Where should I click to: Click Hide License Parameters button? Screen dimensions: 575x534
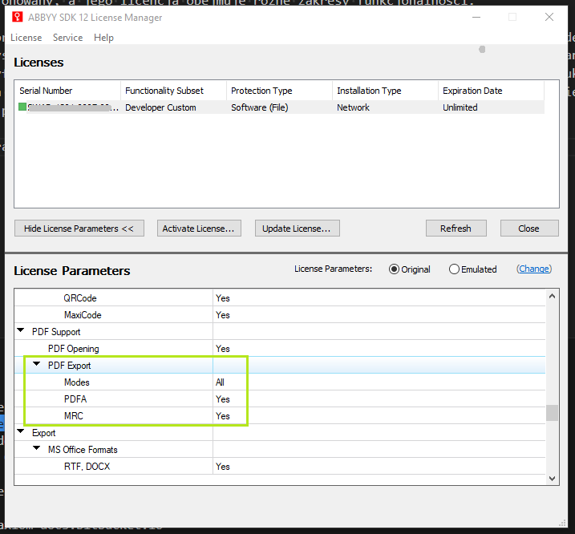[79, 229]
